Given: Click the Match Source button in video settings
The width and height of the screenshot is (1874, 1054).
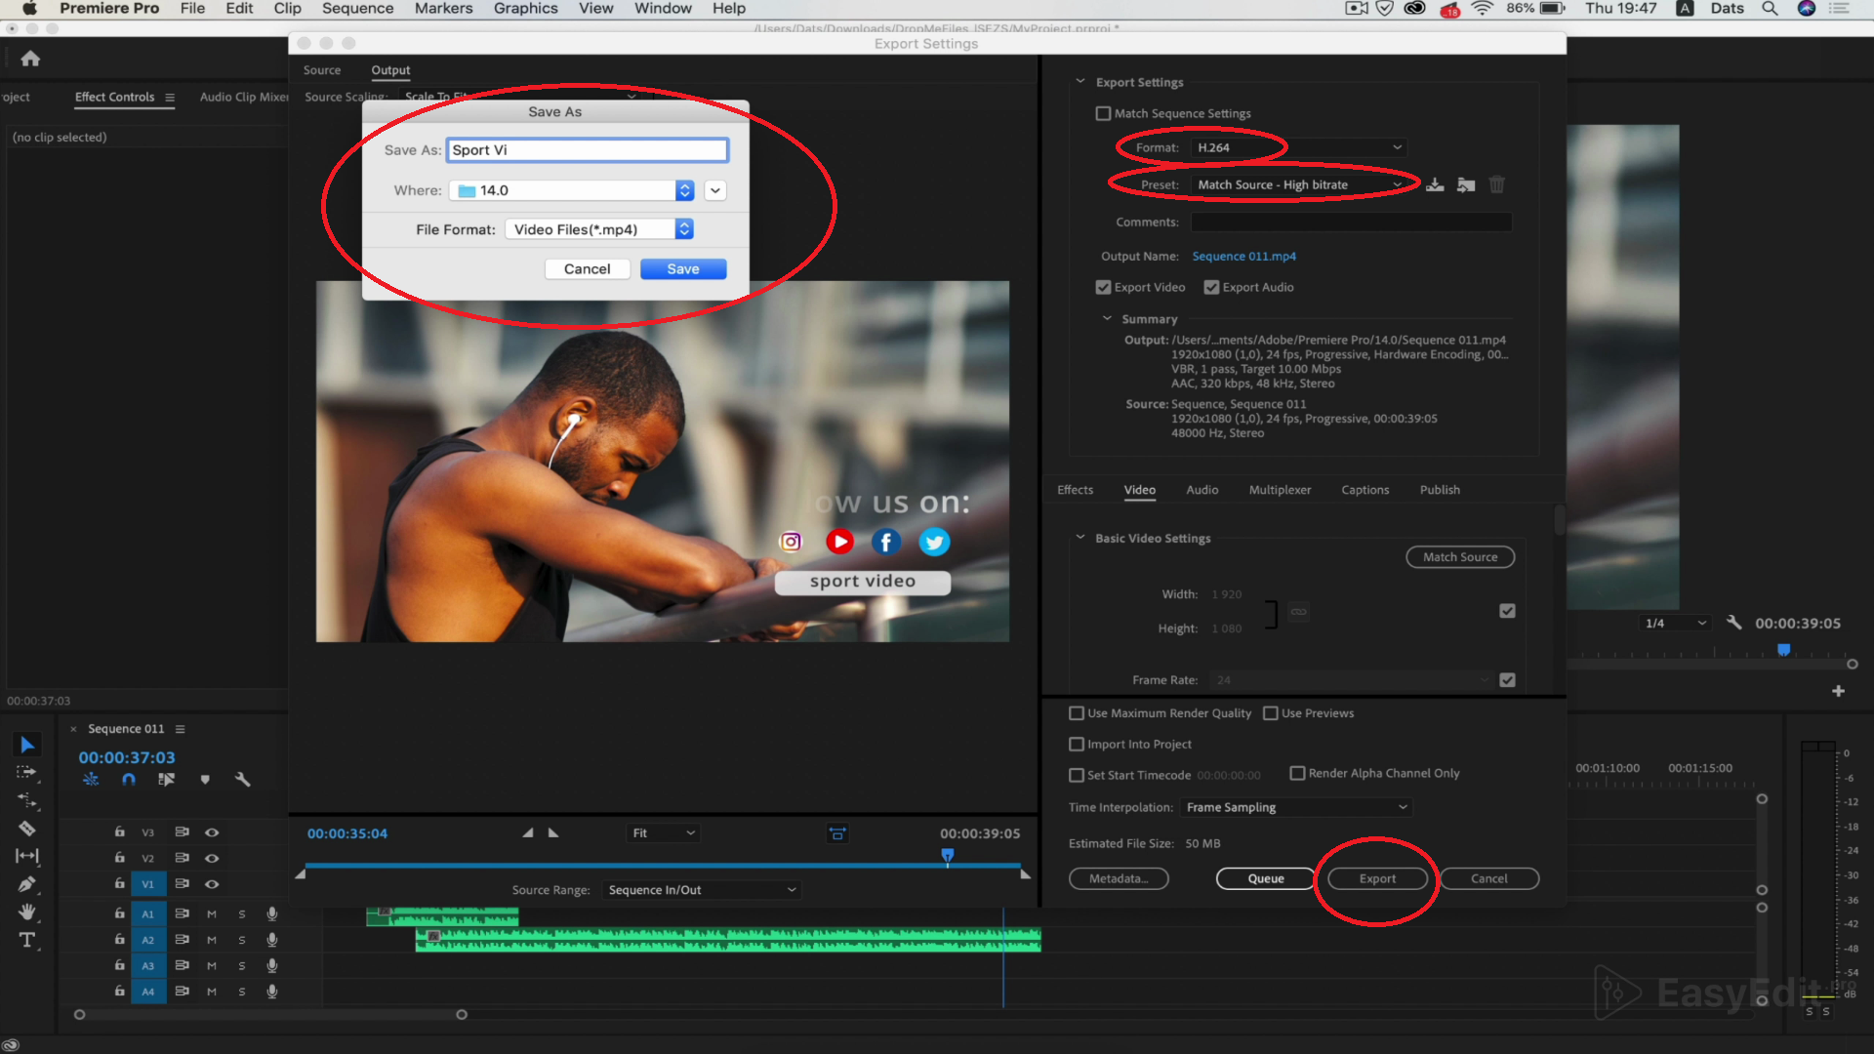Looking at the screenshot, I should tap(1459, 556).
